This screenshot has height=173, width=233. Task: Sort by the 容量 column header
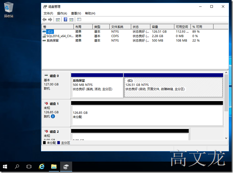pos(162,27)
